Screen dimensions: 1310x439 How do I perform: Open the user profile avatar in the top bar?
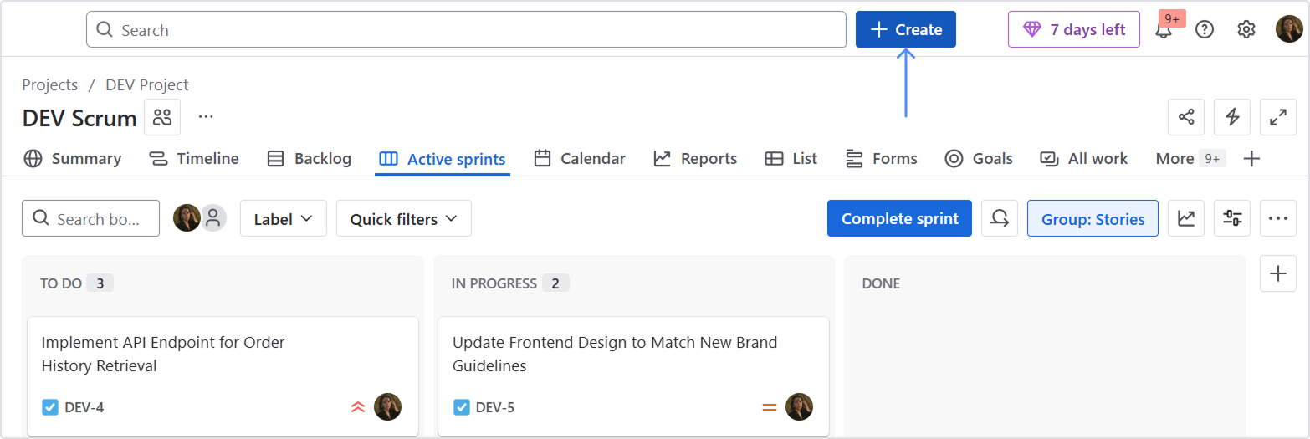[1289, 29]
